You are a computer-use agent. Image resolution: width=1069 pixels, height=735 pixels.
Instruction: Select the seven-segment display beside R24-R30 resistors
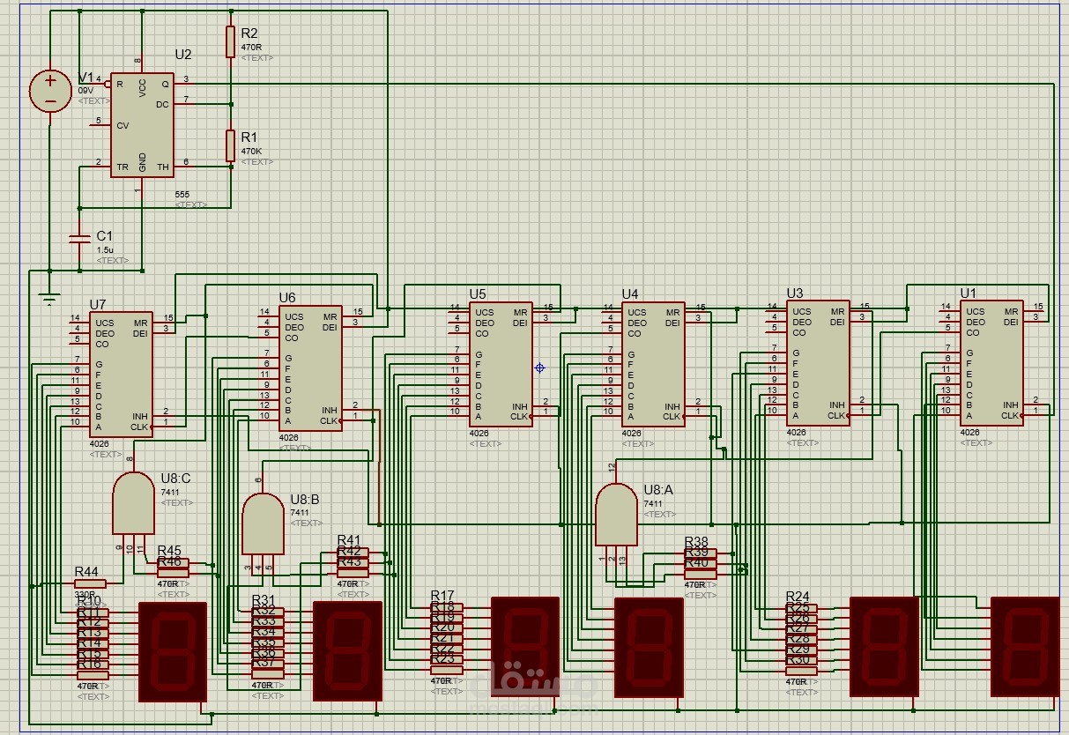pyautogui.click(x=884, y=647)
